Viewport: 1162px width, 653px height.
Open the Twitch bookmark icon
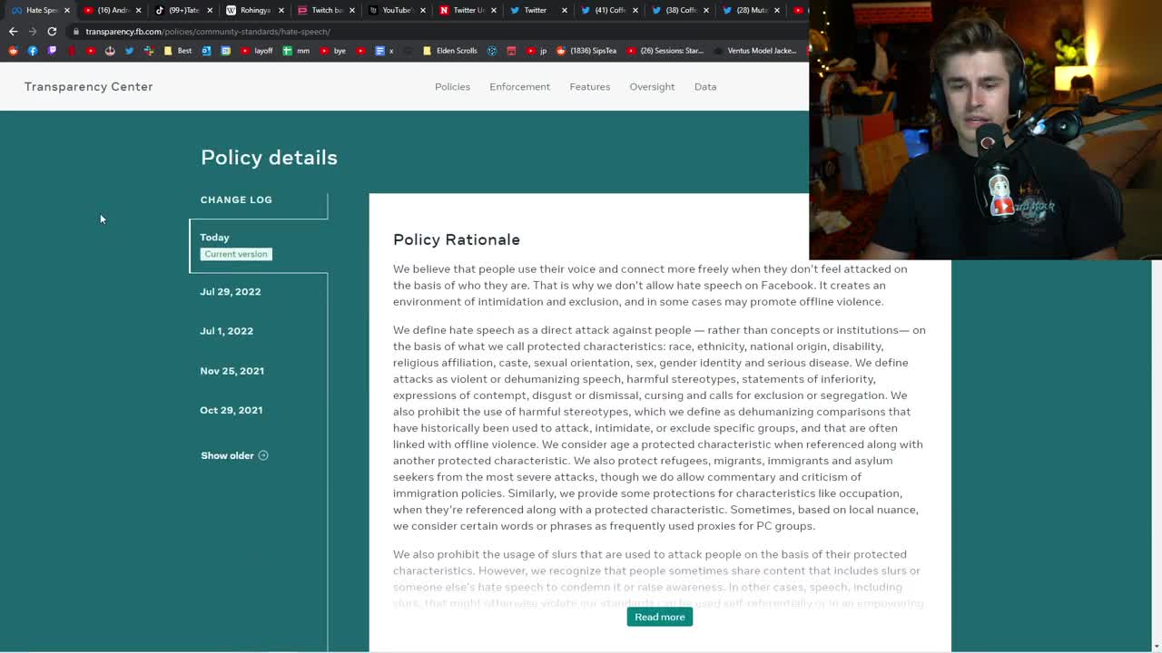click(x=52, y=51)
